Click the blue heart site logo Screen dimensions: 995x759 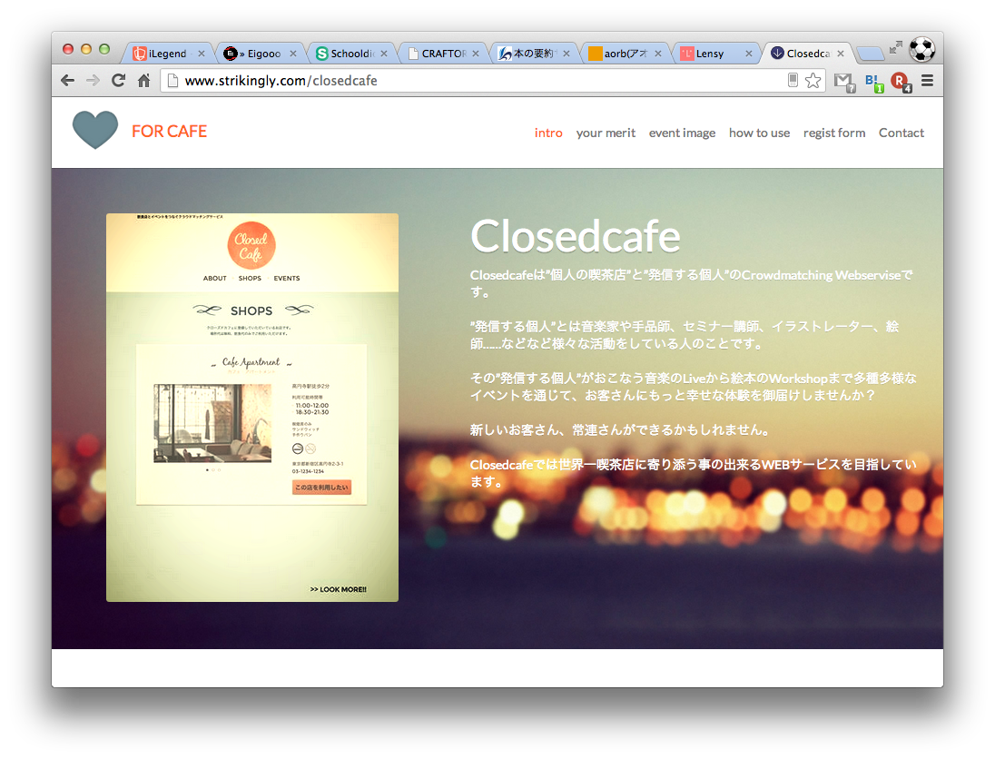coord(95,131)
